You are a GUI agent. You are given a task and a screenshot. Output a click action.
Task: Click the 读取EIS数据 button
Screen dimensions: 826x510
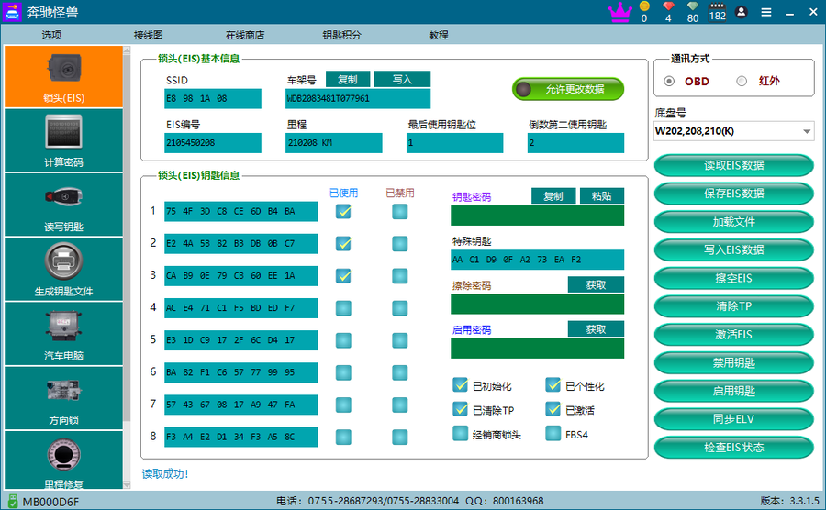(733, 165)
